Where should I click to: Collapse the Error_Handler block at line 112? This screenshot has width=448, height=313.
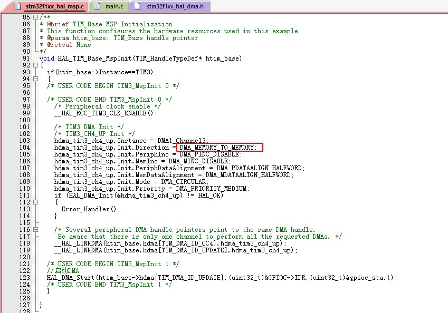pos(35,202)
